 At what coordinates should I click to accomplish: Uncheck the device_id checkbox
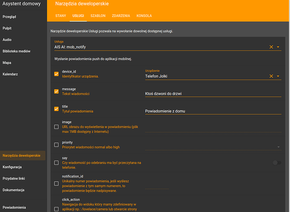point(56,74)
